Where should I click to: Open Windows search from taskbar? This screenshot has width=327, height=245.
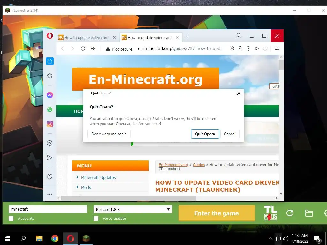pyautogui.click(x=23, y=239)
